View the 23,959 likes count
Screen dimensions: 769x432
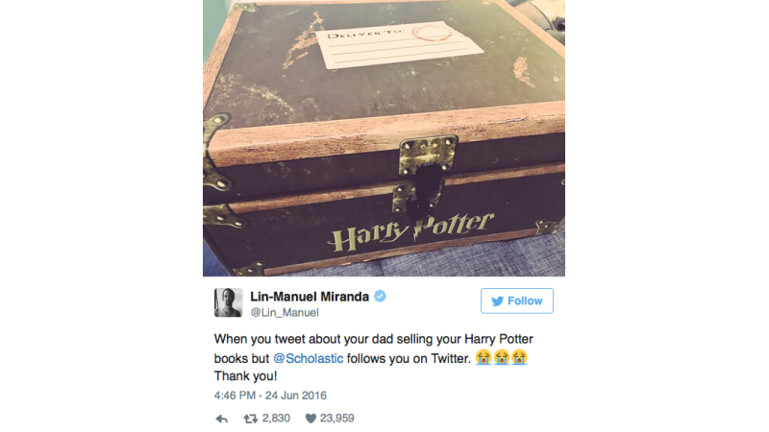[337, 419]
